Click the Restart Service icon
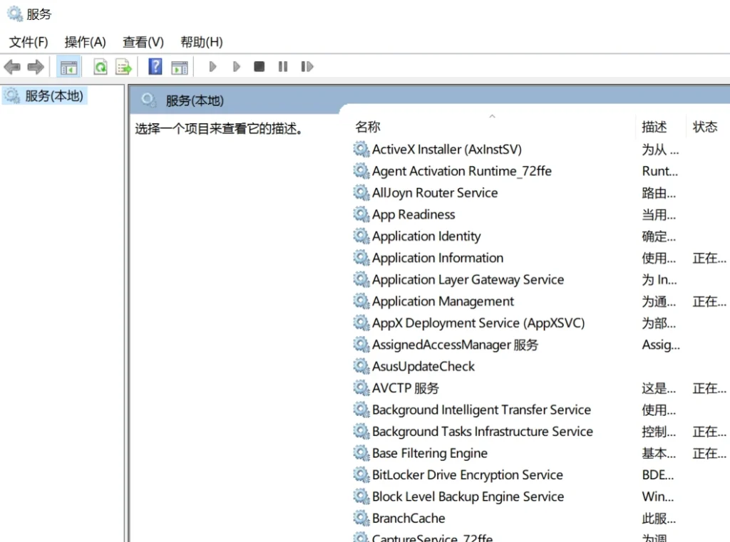Image resolution: width=730 pixels, height=542 pixels. pyautogui.click(x=307, y=66)
